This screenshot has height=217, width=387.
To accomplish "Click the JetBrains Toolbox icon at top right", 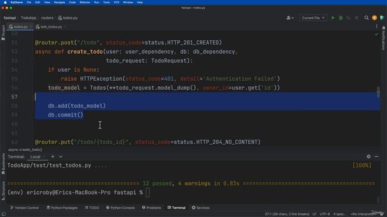I will coord(382,17).
